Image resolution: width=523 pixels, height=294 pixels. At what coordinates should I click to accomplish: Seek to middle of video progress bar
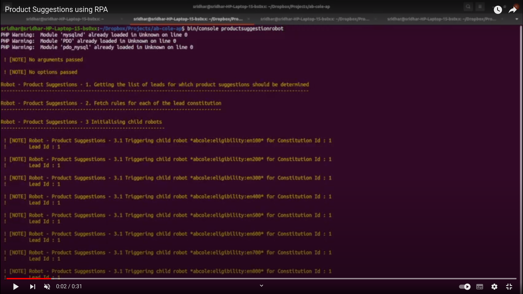[261, 278]
